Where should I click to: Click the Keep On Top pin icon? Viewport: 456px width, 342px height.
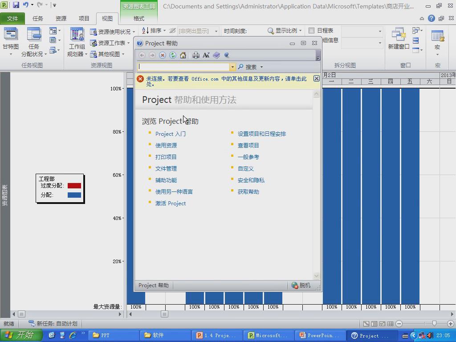227,55
